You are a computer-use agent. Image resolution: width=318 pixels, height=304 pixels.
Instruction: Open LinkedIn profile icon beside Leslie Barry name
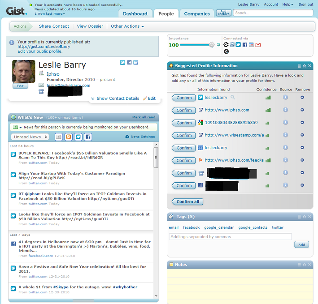[x=136, y=62]
